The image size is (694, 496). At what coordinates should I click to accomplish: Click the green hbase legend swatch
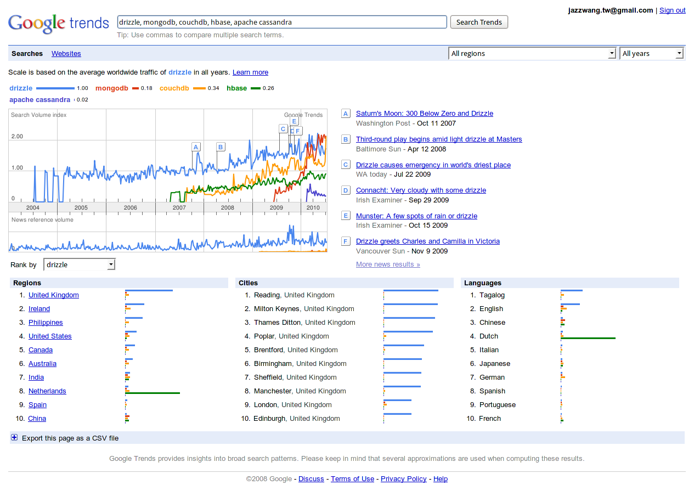tap(255, 88)
